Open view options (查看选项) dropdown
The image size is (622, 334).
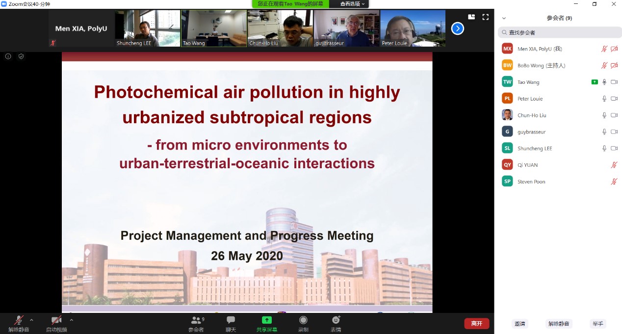[x=352, y=4]
